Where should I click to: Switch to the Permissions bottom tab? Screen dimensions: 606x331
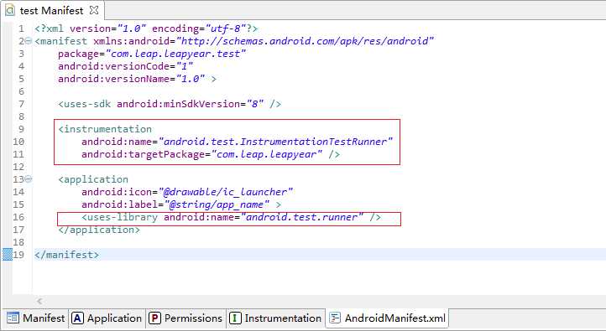(185, 318)
